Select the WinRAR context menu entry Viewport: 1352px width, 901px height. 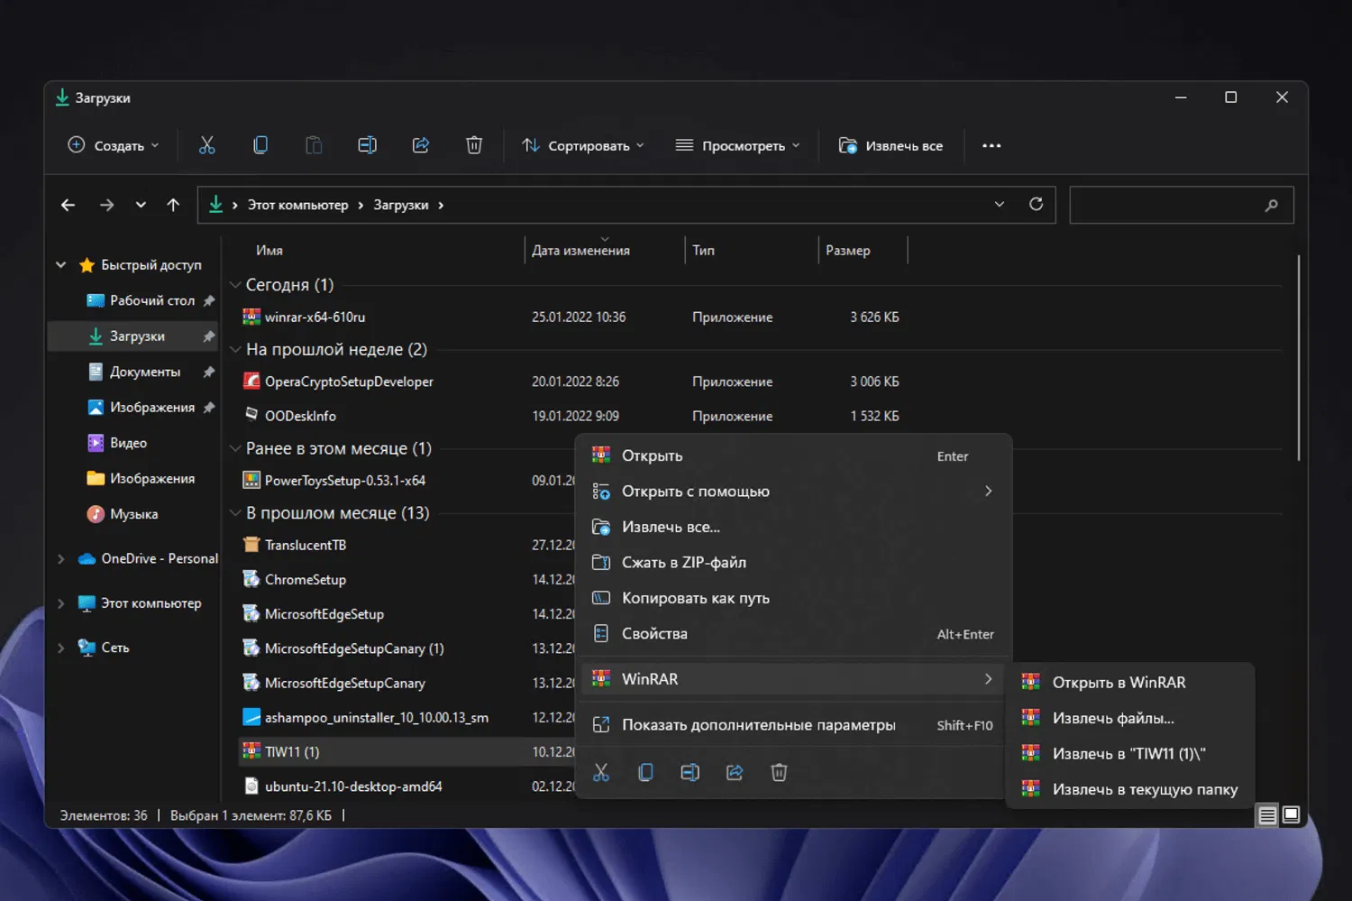click(793, 679)
